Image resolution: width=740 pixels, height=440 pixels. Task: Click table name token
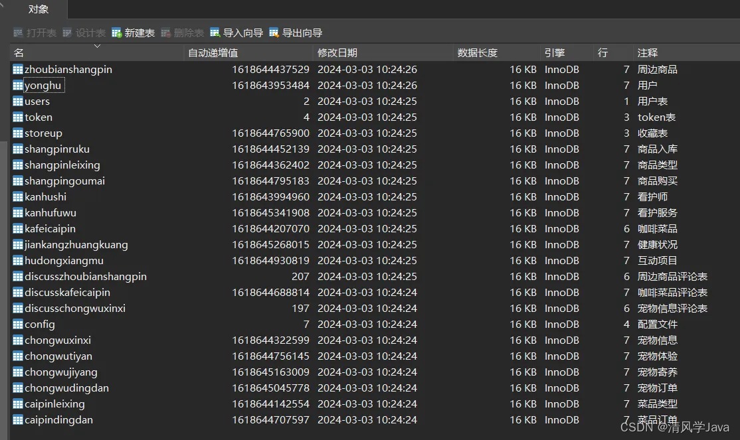pyautogui.click(x=39, y=117)
